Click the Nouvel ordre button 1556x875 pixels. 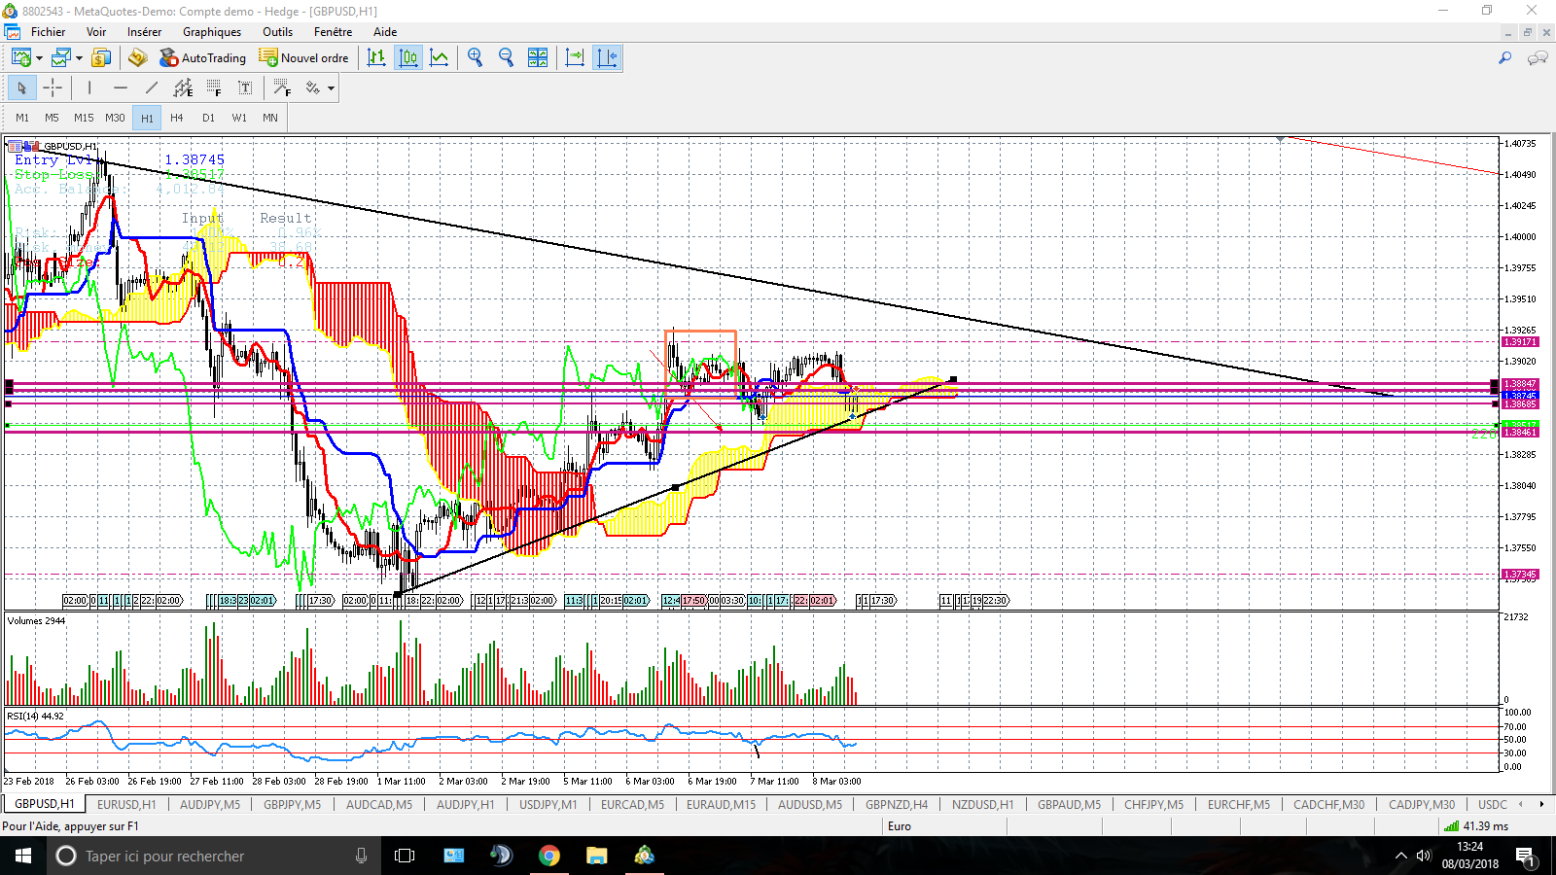point(304,58)
